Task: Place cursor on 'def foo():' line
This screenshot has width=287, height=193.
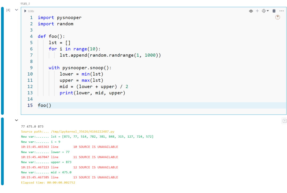Action: (51, 36)
